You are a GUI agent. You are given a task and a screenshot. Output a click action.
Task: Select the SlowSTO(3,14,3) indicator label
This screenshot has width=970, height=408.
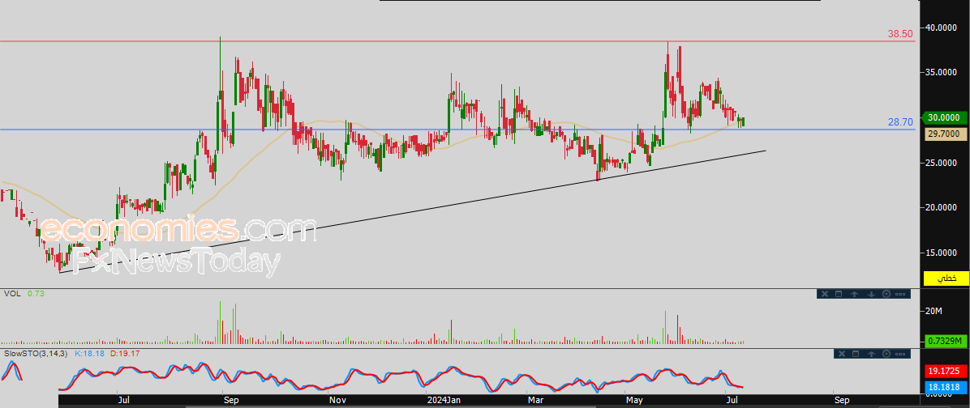(36, 354)
